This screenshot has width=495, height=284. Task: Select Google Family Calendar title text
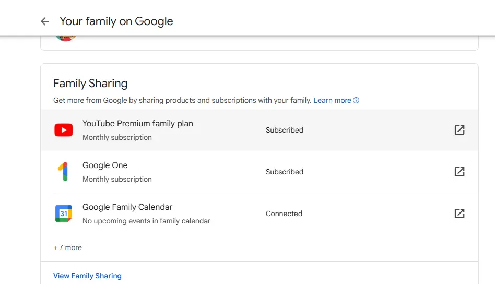tap(127, 207)
